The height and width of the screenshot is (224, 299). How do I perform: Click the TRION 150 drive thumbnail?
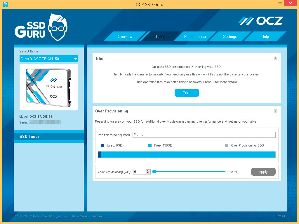tap(49, 87)
